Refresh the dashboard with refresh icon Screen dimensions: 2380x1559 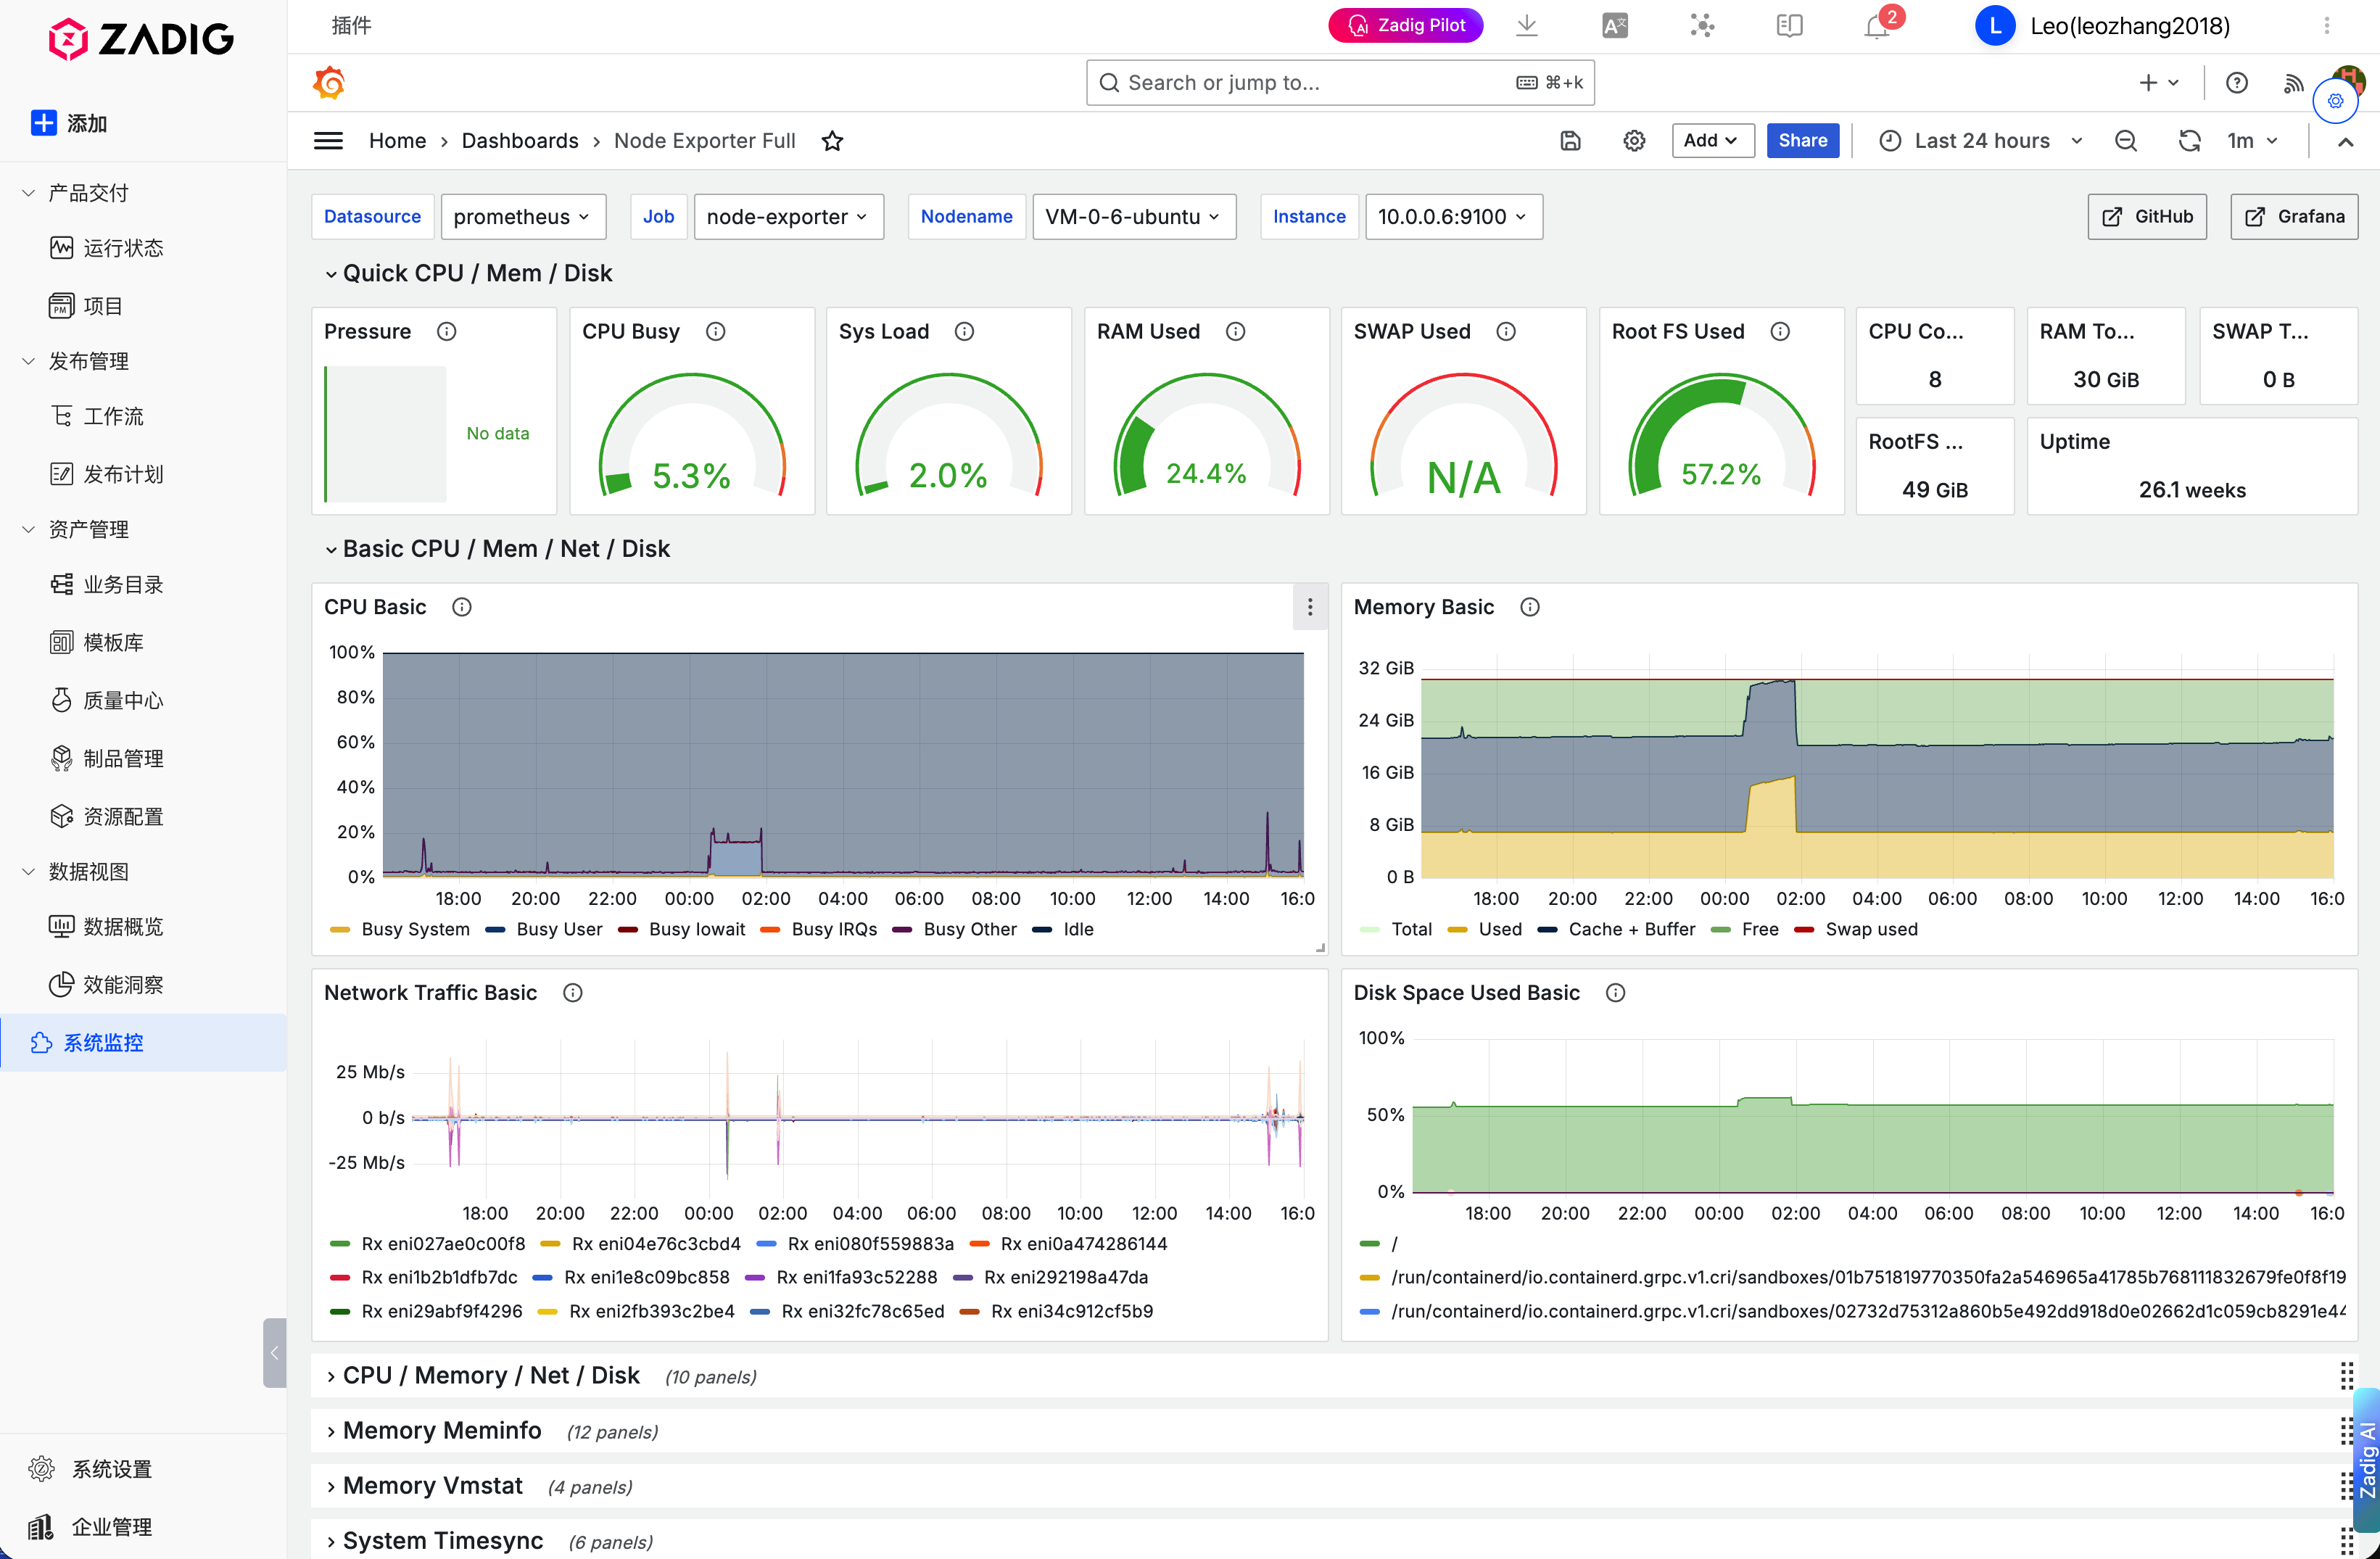[x=2188, y=141]
